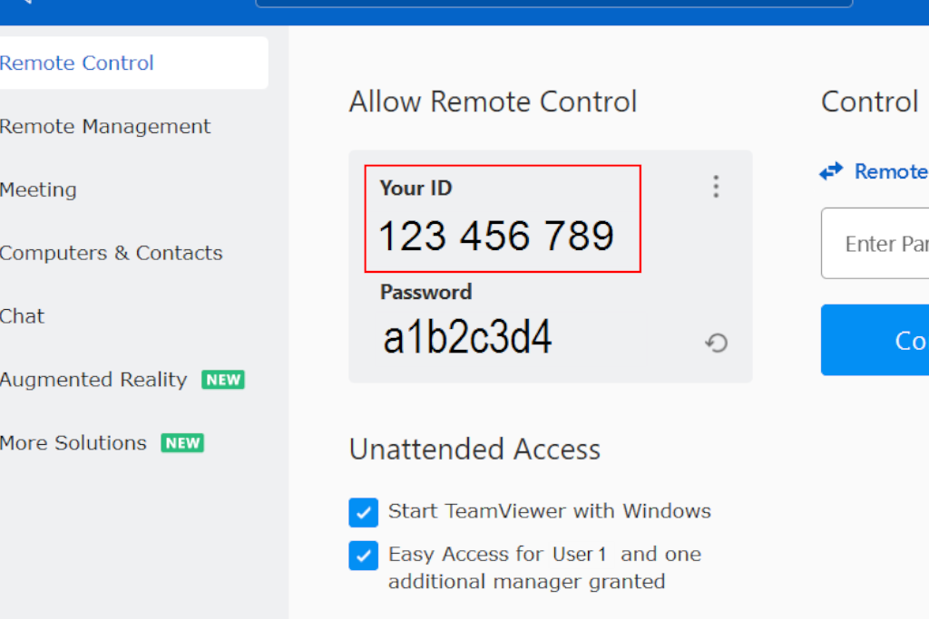Image resolution: width=929 pixels, height=619 pixels.
Task: Select the password a1b2c3d4
Action: [x=467, y=337]
